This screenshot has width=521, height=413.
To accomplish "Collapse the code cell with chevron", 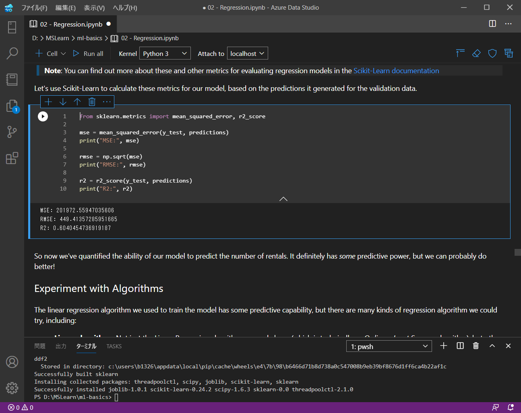I will (x=283, y=199).
